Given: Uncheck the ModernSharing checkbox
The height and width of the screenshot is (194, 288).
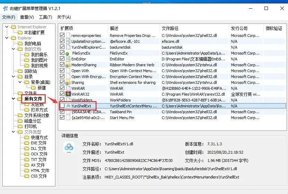Looking at the screenshot, I should (62, 65).
